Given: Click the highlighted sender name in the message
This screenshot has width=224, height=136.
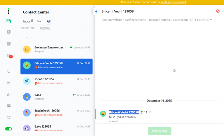Looking at the screenshot, I should pos(124,112).
